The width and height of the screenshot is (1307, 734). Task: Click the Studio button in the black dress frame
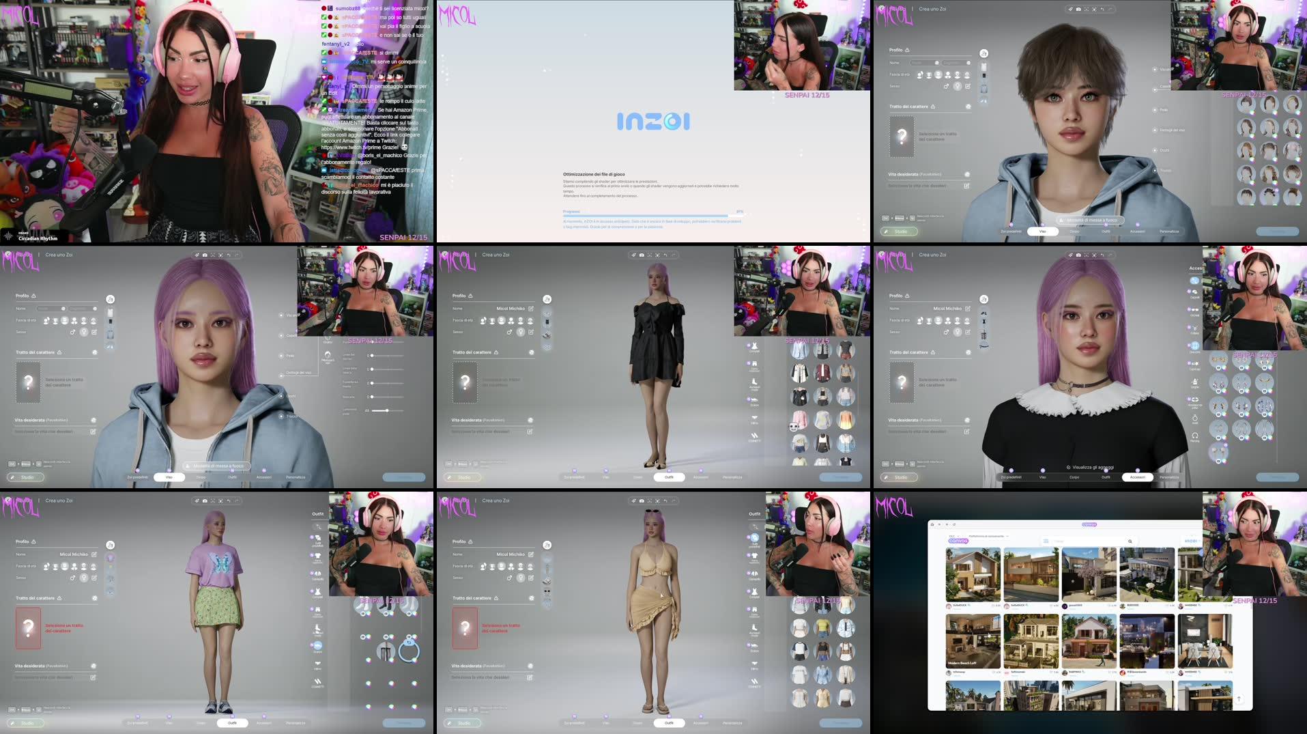coord(462,477)
